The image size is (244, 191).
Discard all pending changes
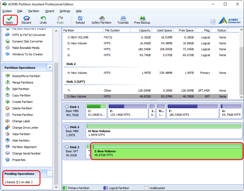[26, 20]
